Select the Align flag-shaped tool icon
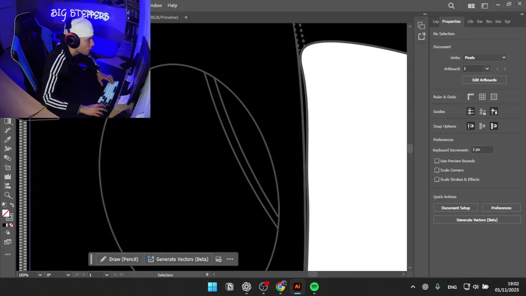This screenshot has width=526, height=296. click(7, 186)
